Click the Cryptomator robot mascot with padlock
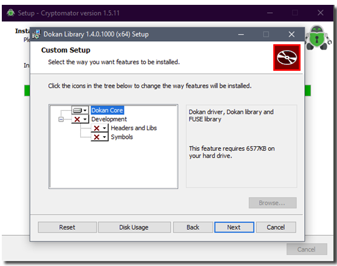Viewport: 337px width, 266px height. 318,38
